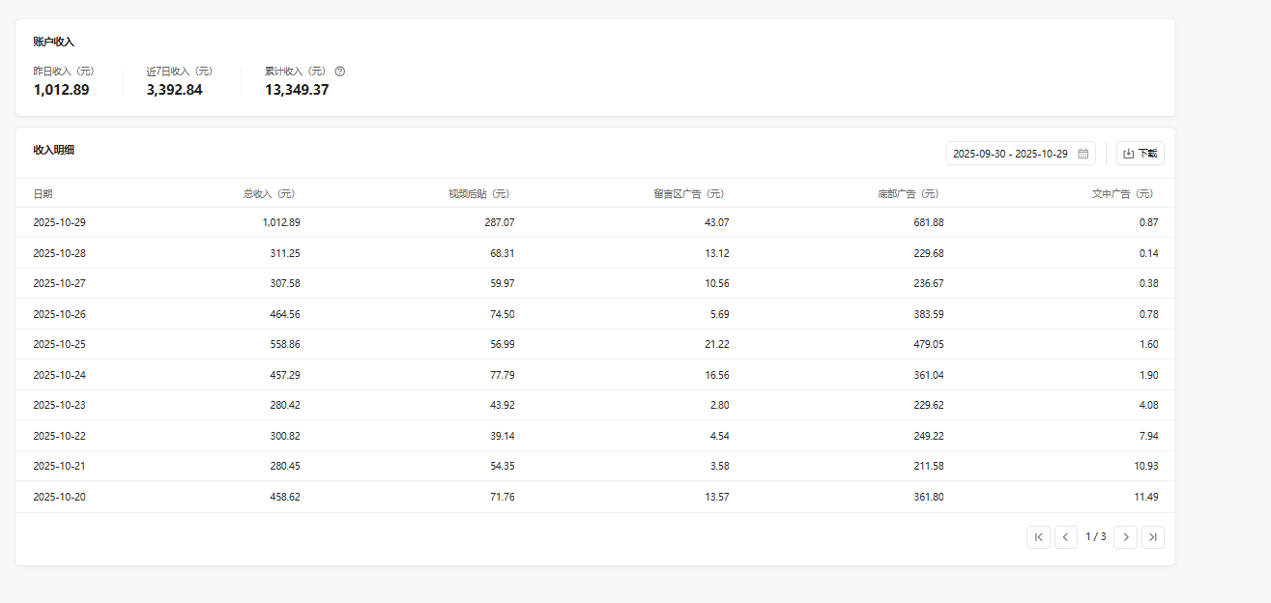This screenshot has width=1271, height=603.
Task: Click the 总收入（元） column header
Action: point(269,194)
